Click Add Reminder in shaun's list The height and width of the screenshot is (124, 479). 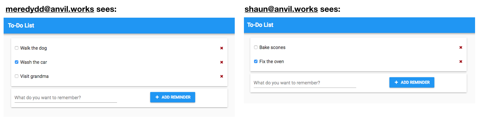coord(412,82)
